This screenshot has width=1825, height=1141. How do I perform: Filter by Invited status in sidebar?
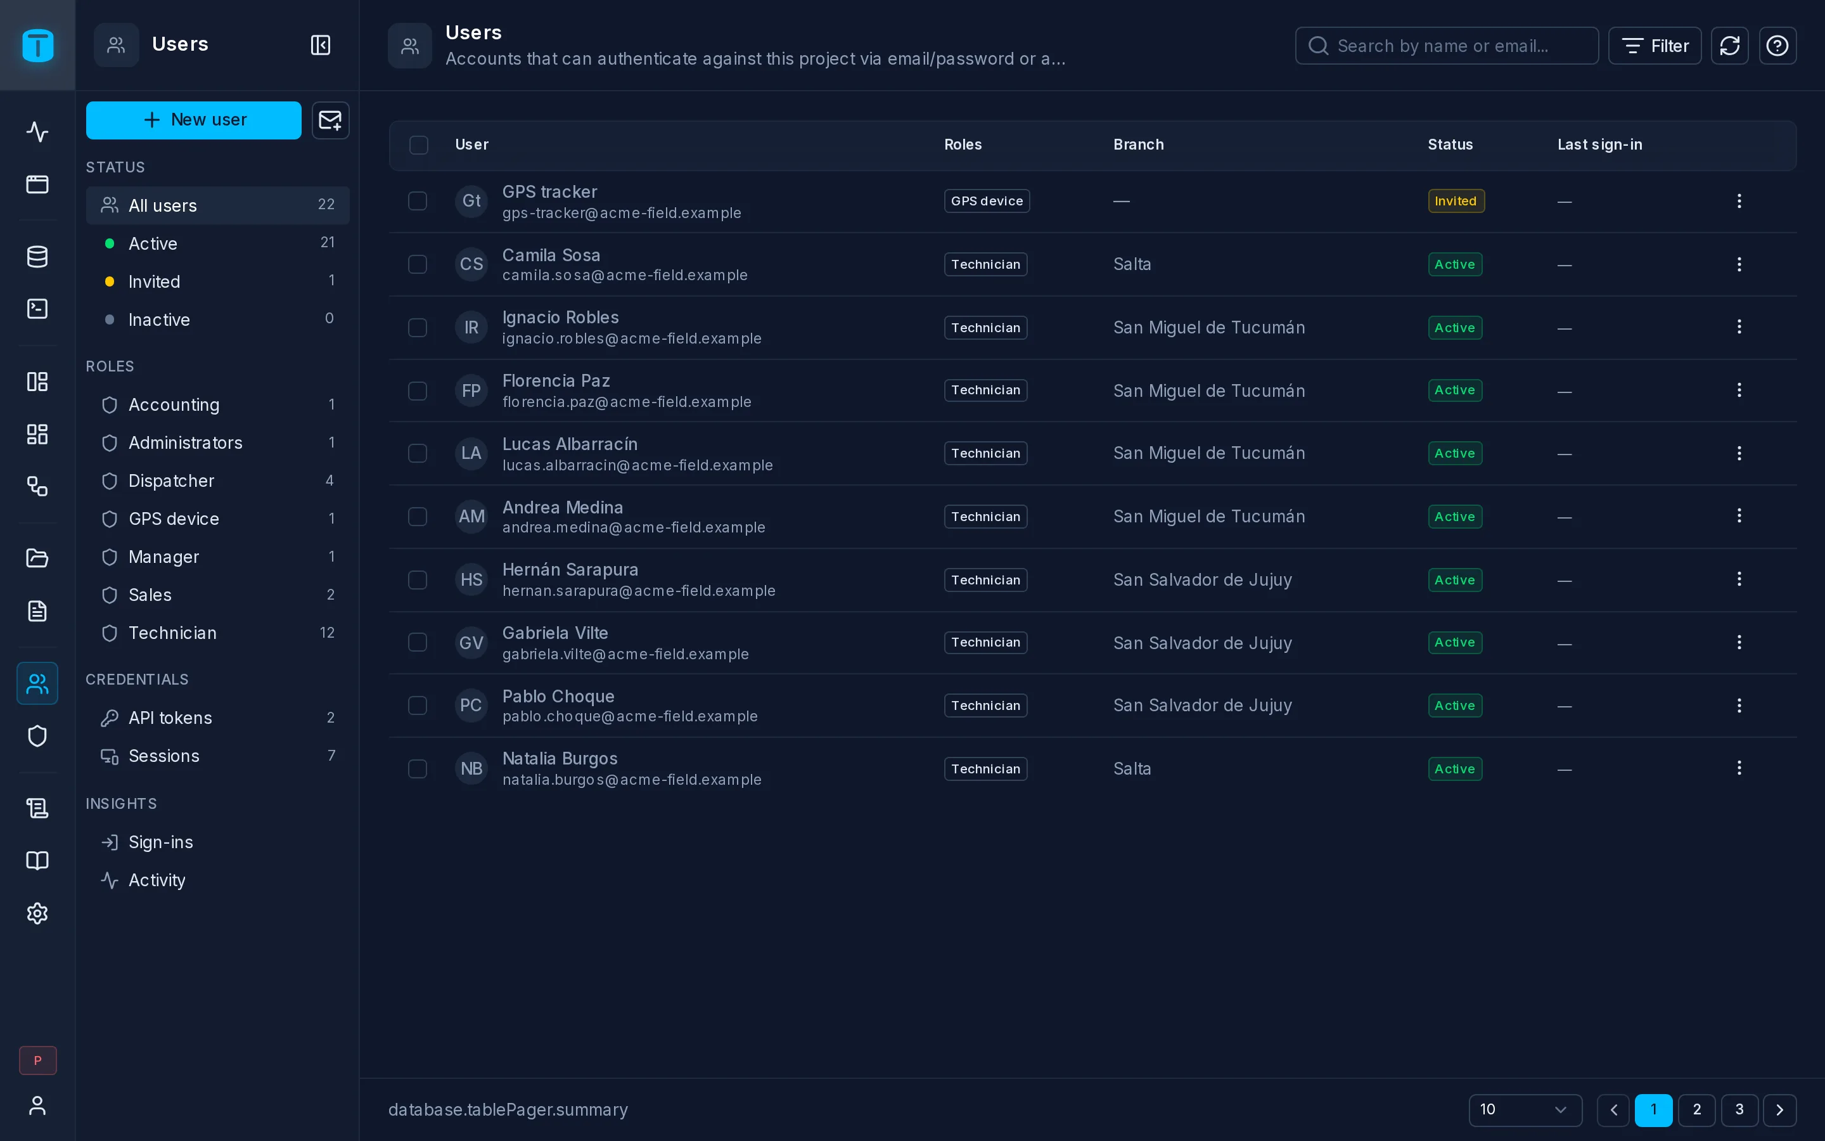pyautogui.click(x=218, y=281)
